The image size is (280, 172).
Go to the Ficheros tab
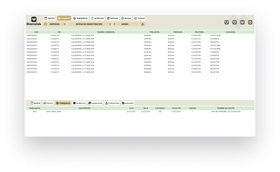click(140, 18)
